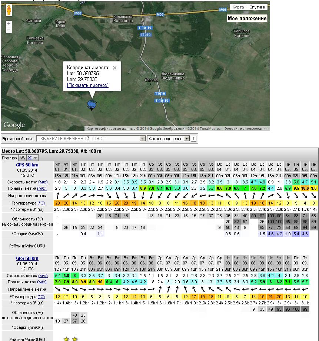Open the first GFS 50 km link

point(27,165)
